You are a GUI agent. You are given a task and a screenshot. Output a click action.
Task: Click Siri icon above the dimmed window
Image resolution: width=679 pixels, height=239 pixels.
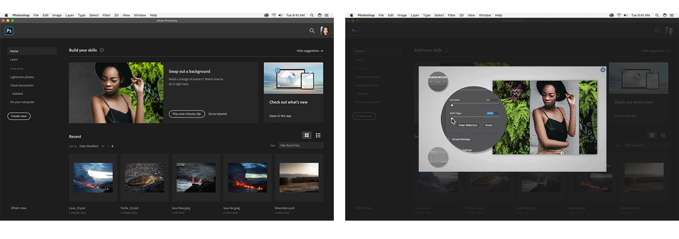665,15
